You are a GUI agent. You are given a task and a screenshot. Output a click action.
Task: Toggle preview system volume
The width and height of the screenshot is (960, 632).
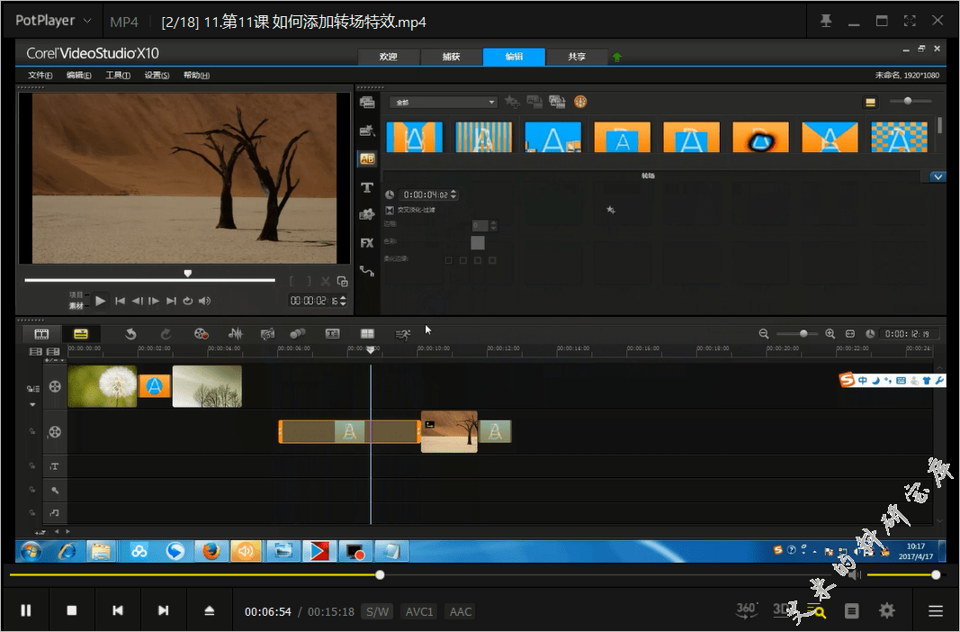(x=204, y=301)
